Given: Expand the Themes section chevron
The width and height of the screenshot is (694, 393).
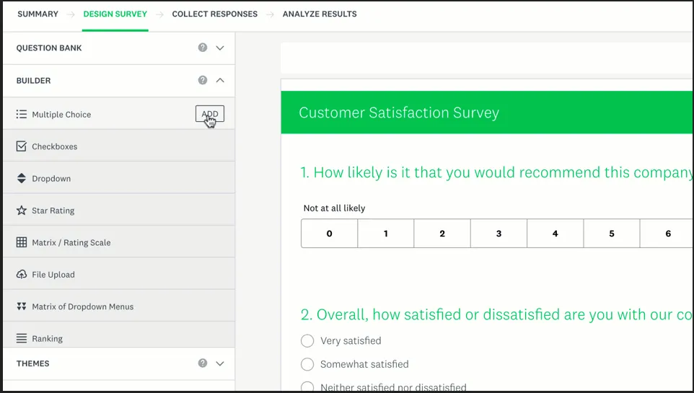Looking at the screenshot, I should [x=220, y=363].
